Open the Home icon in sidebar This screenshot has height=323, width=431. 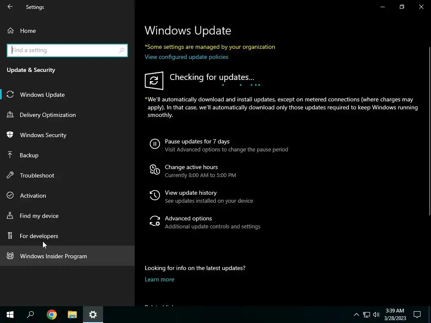(10, 30)
